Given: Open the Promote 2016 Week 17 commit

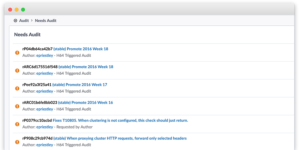Looking at the screenshot, I should pyautogui.click(x=80, y=85).
